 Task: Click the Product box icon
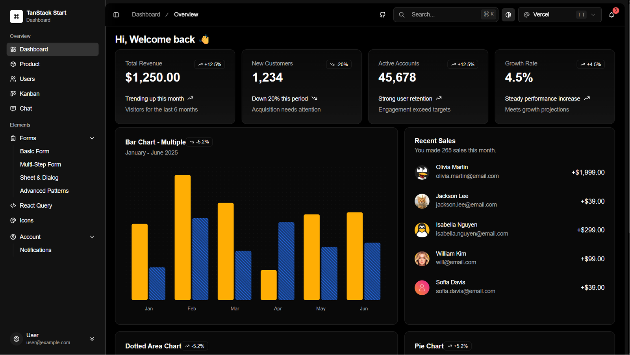point(13,64)
